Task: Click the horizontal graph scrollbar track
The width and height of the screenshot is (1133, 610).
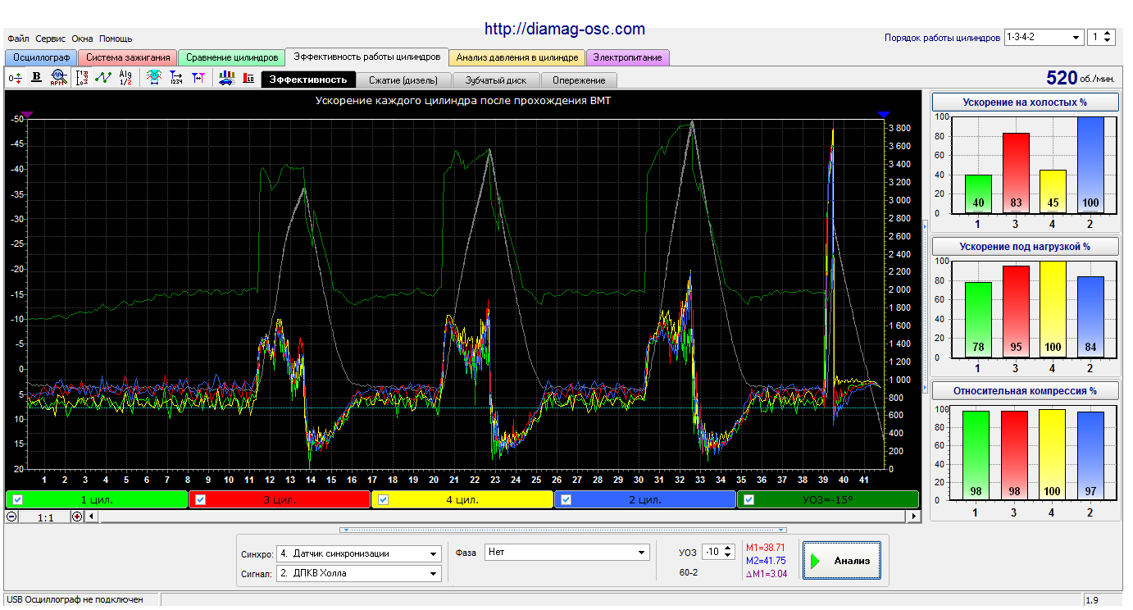Action: (503, 517)
